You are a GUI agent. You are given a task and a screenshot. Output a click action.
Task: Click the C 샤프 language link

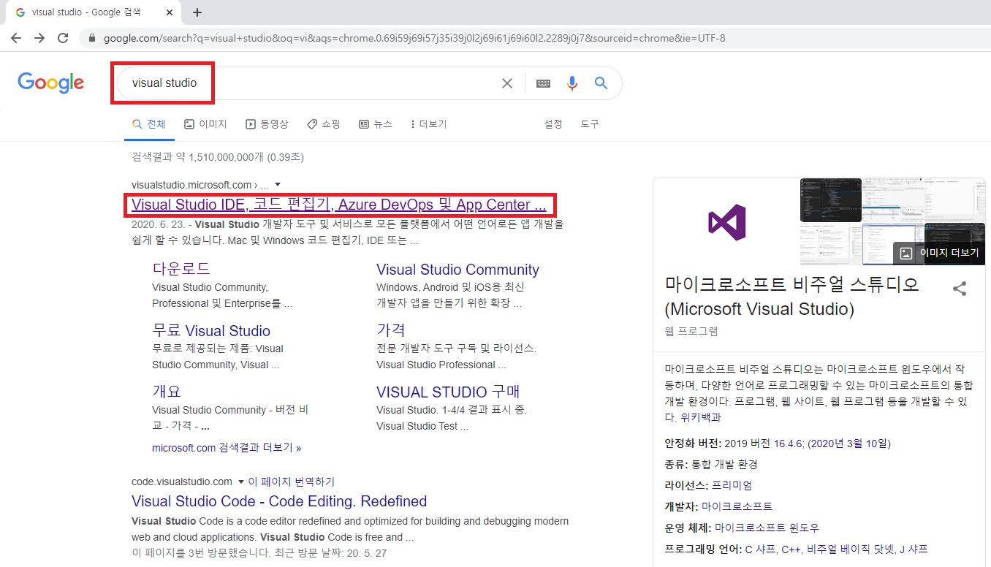[760, 549]
